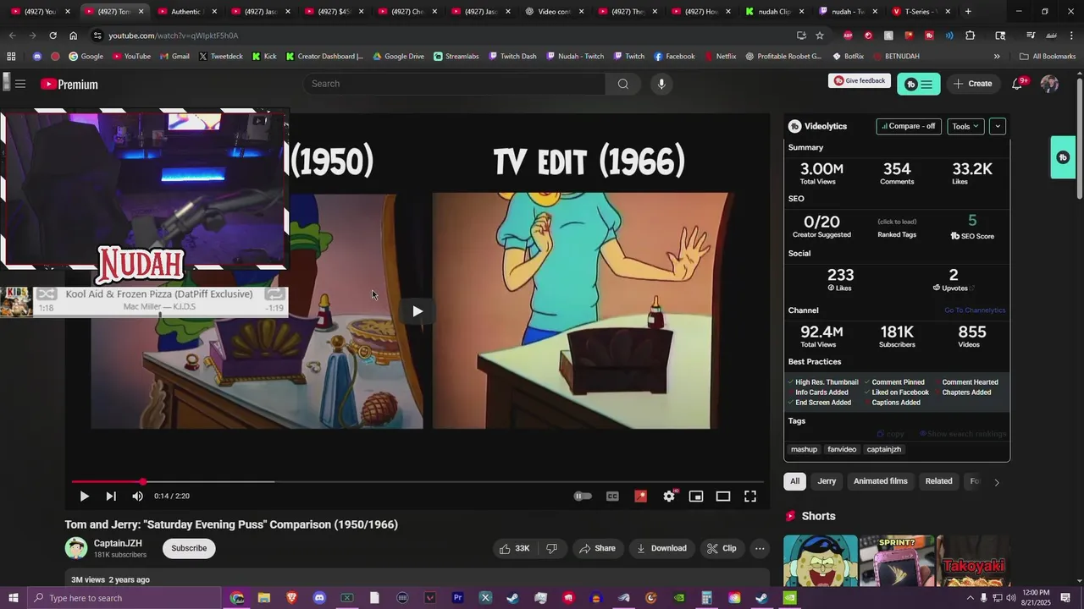Screen dimensions: 1084x609
Task: Open the Streamlabs bookmark
Action: [x=456, y=57]
